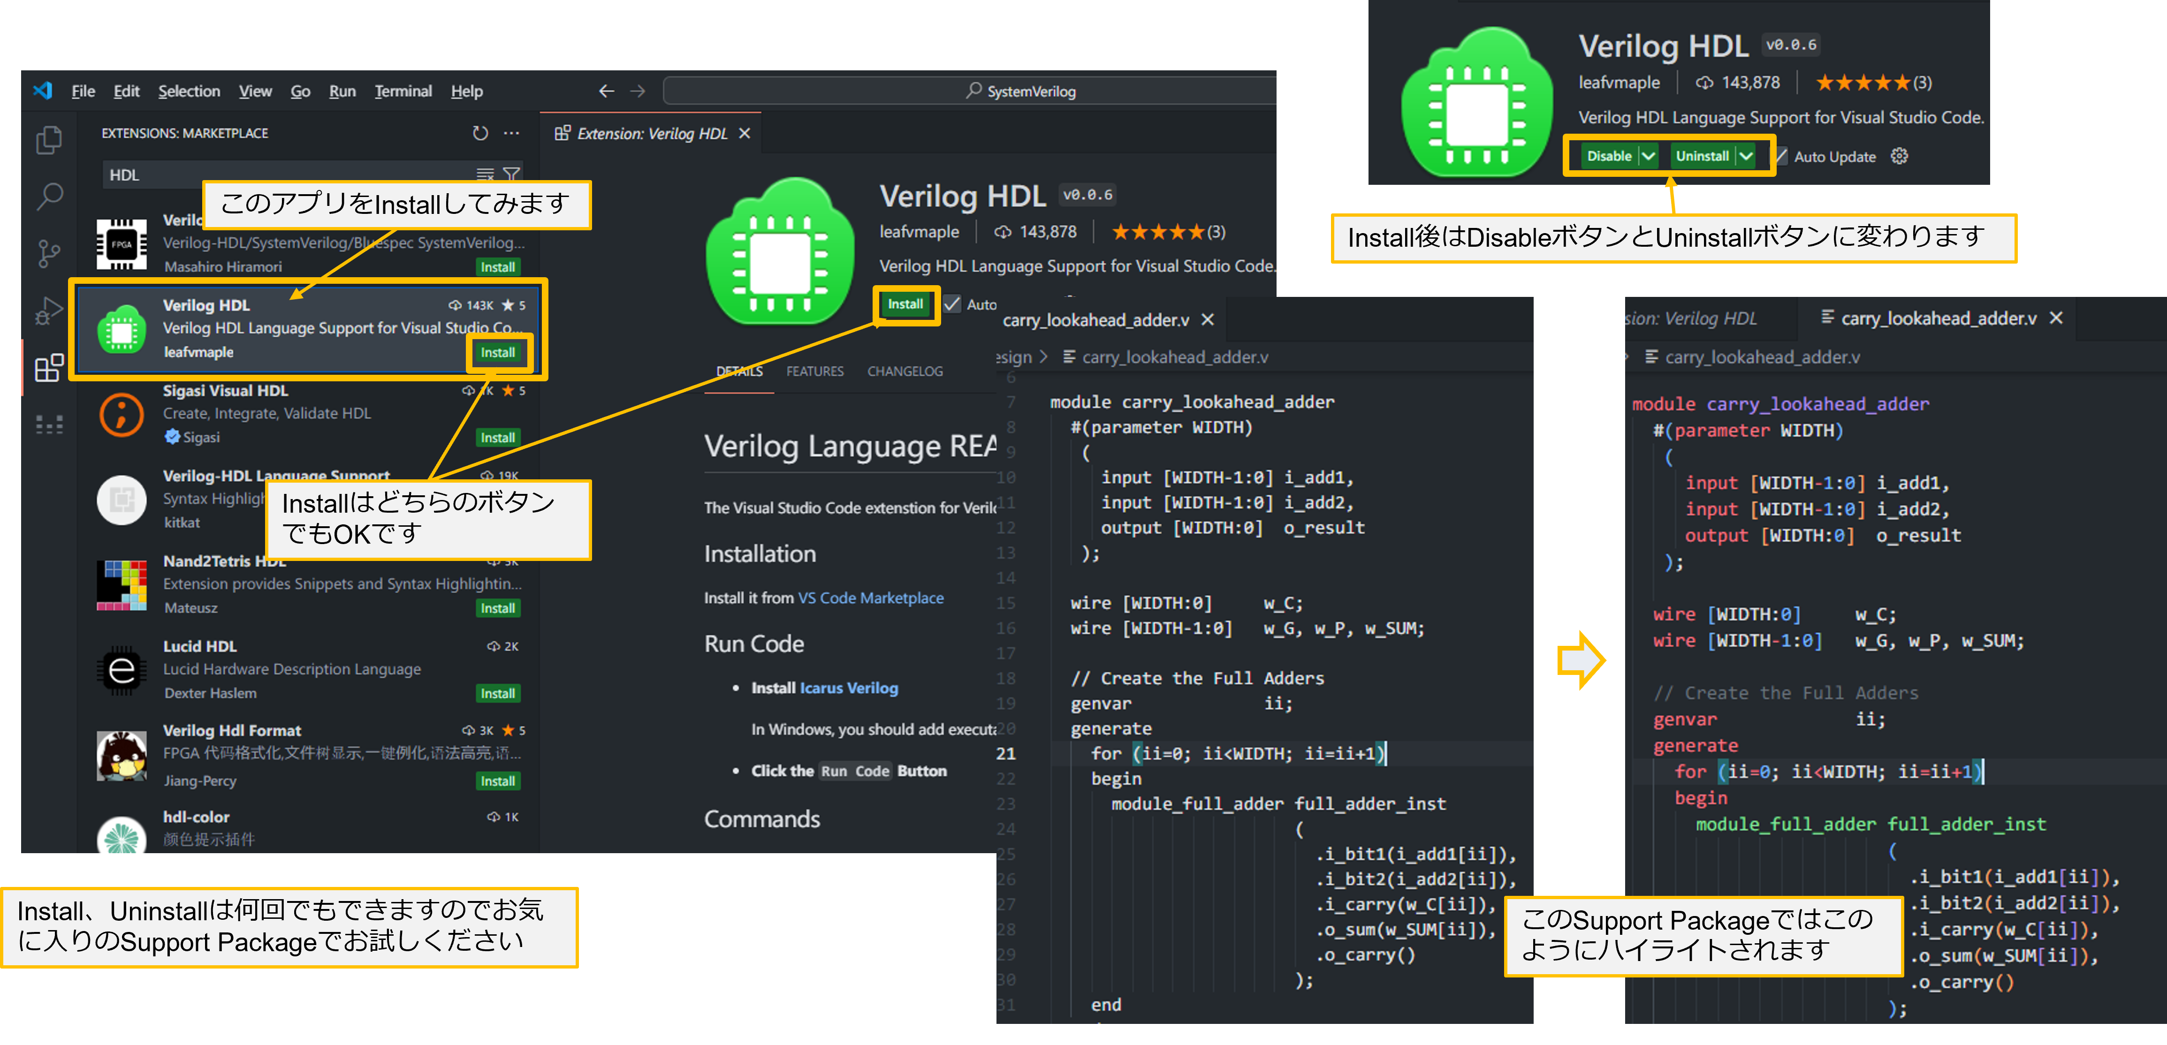The image size is (2167, 1045).
Task: Open the File menu
Action: (84, 91)
